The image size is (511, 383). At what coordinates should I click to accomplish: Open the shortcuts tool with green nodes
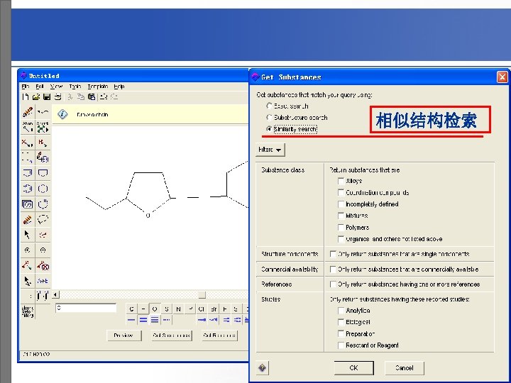[43, 128]
